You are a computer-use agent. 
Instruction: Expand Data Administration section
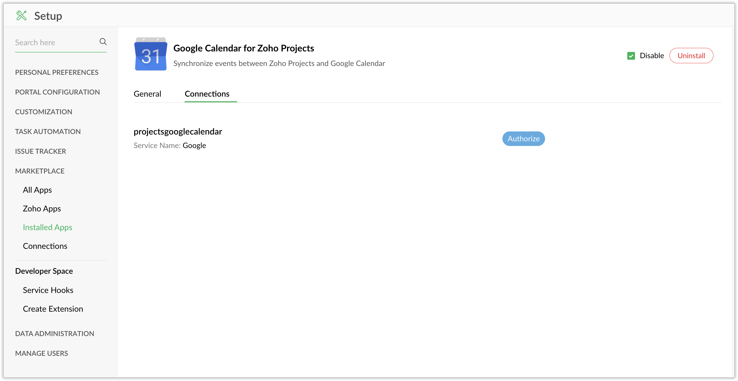coord(54,333)
